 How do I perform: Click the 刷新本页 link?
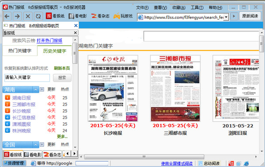pyautogui.click(x=62, y=68)
